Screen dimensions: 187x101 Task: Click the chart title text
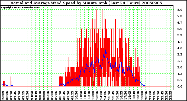pos(86,3)
